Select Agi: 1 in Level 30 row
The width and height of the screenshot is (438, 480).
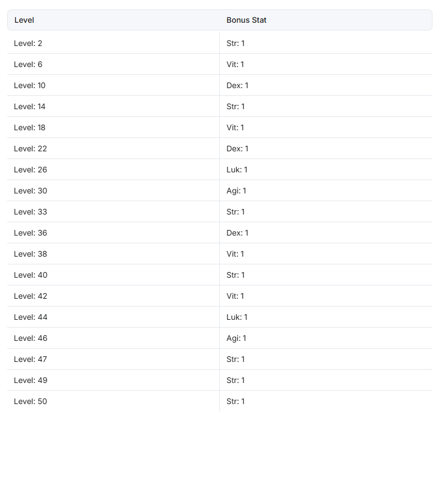point(236,191)
